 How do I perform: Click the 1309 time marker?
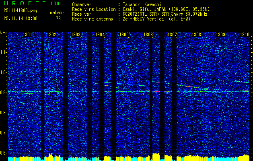[x=220, y=34]
